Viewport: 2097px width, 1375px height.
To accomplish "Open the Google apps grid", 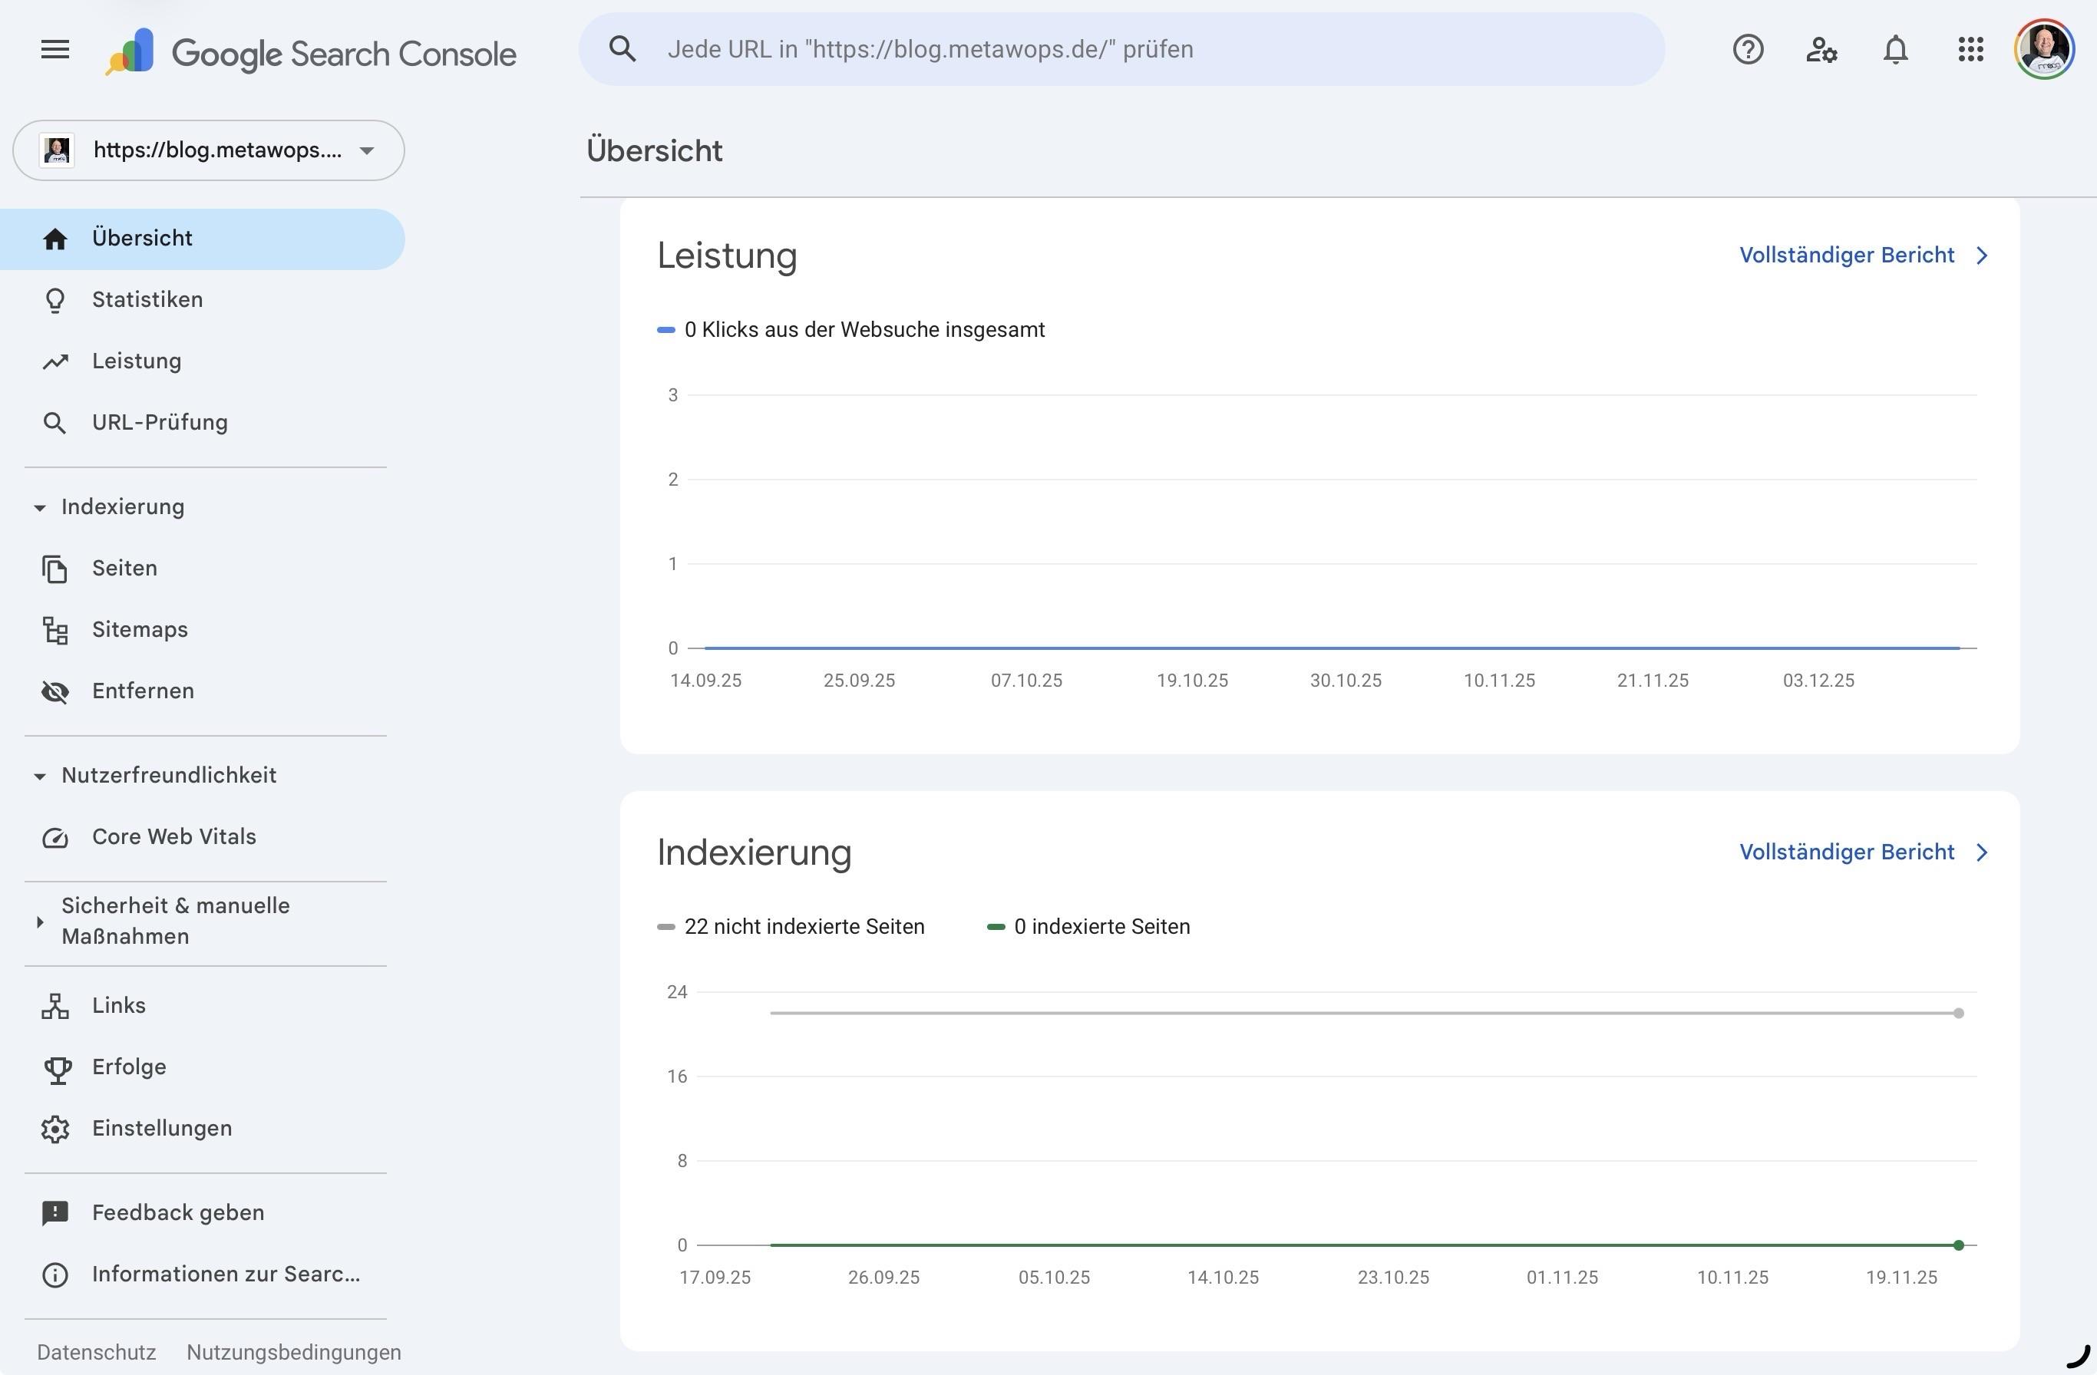I will [x=1970, y=49].
